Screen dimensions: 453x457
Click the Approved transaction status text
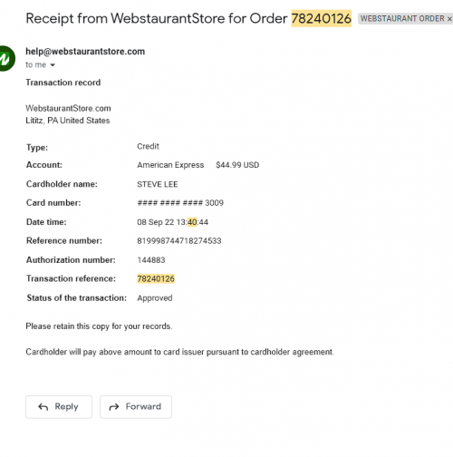point(155,298)
